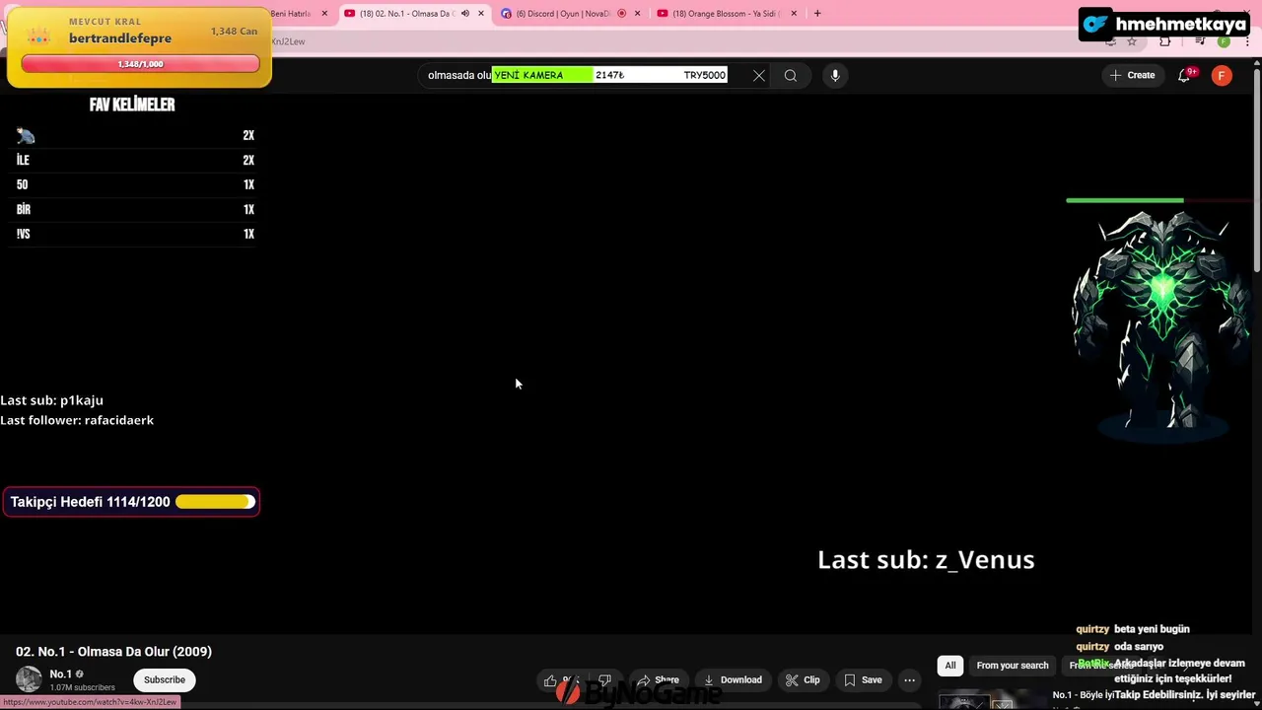Subscribe to the No.1 channel
The height and width of the screenshot is (710, 1262).
[x=165, y=679]
